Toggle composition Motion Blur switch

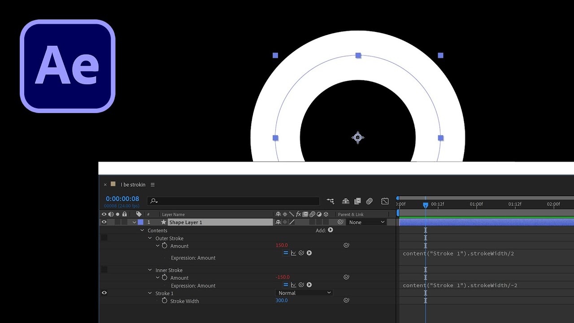point(370,201)
